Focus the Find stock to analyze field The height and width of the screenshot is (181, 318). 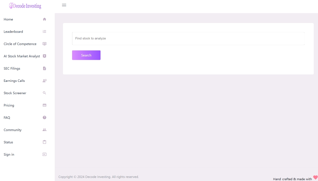tap(188, 39)
